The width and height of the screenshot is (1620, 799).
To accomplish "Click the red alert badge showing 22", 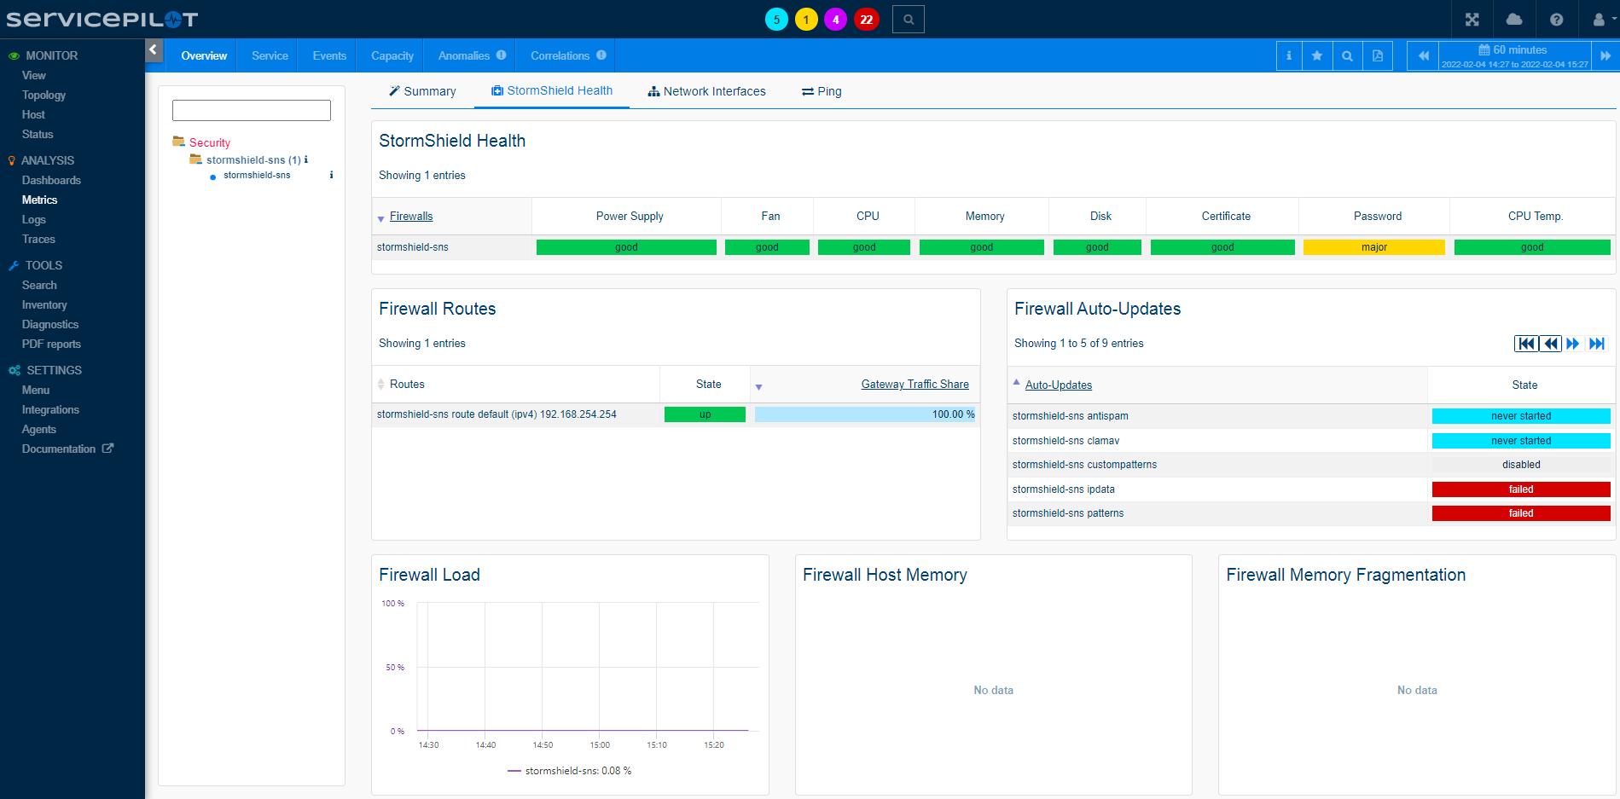I will pyautogui.click(x=866, y=20).
